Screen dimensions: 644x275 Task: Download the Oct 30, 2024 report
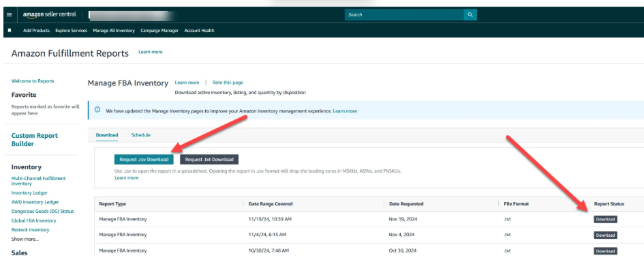tap(605, 251)
